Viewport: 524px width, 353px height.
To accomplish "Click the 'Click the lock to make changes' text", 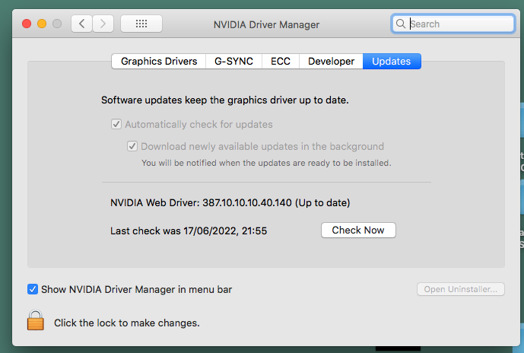I will (127, 323).
